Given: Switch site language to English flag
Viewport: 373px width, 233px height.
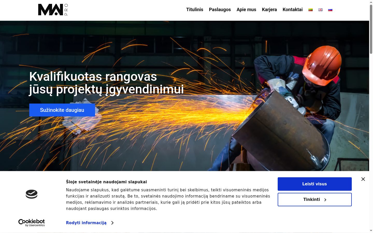Looking at the screenshot, I should pyautogui.click(x=320, y=10).
